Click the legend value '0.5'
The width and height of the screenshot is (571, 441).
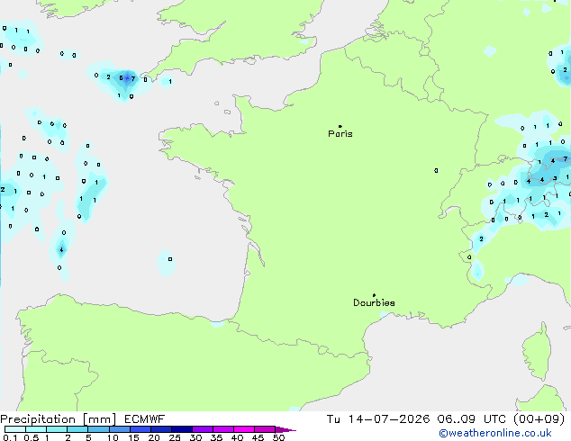[31, 437]
